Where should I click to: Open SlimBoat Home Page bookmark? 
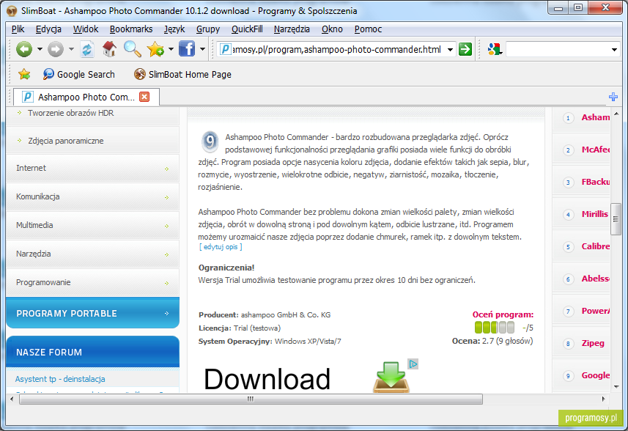point(182,74)
